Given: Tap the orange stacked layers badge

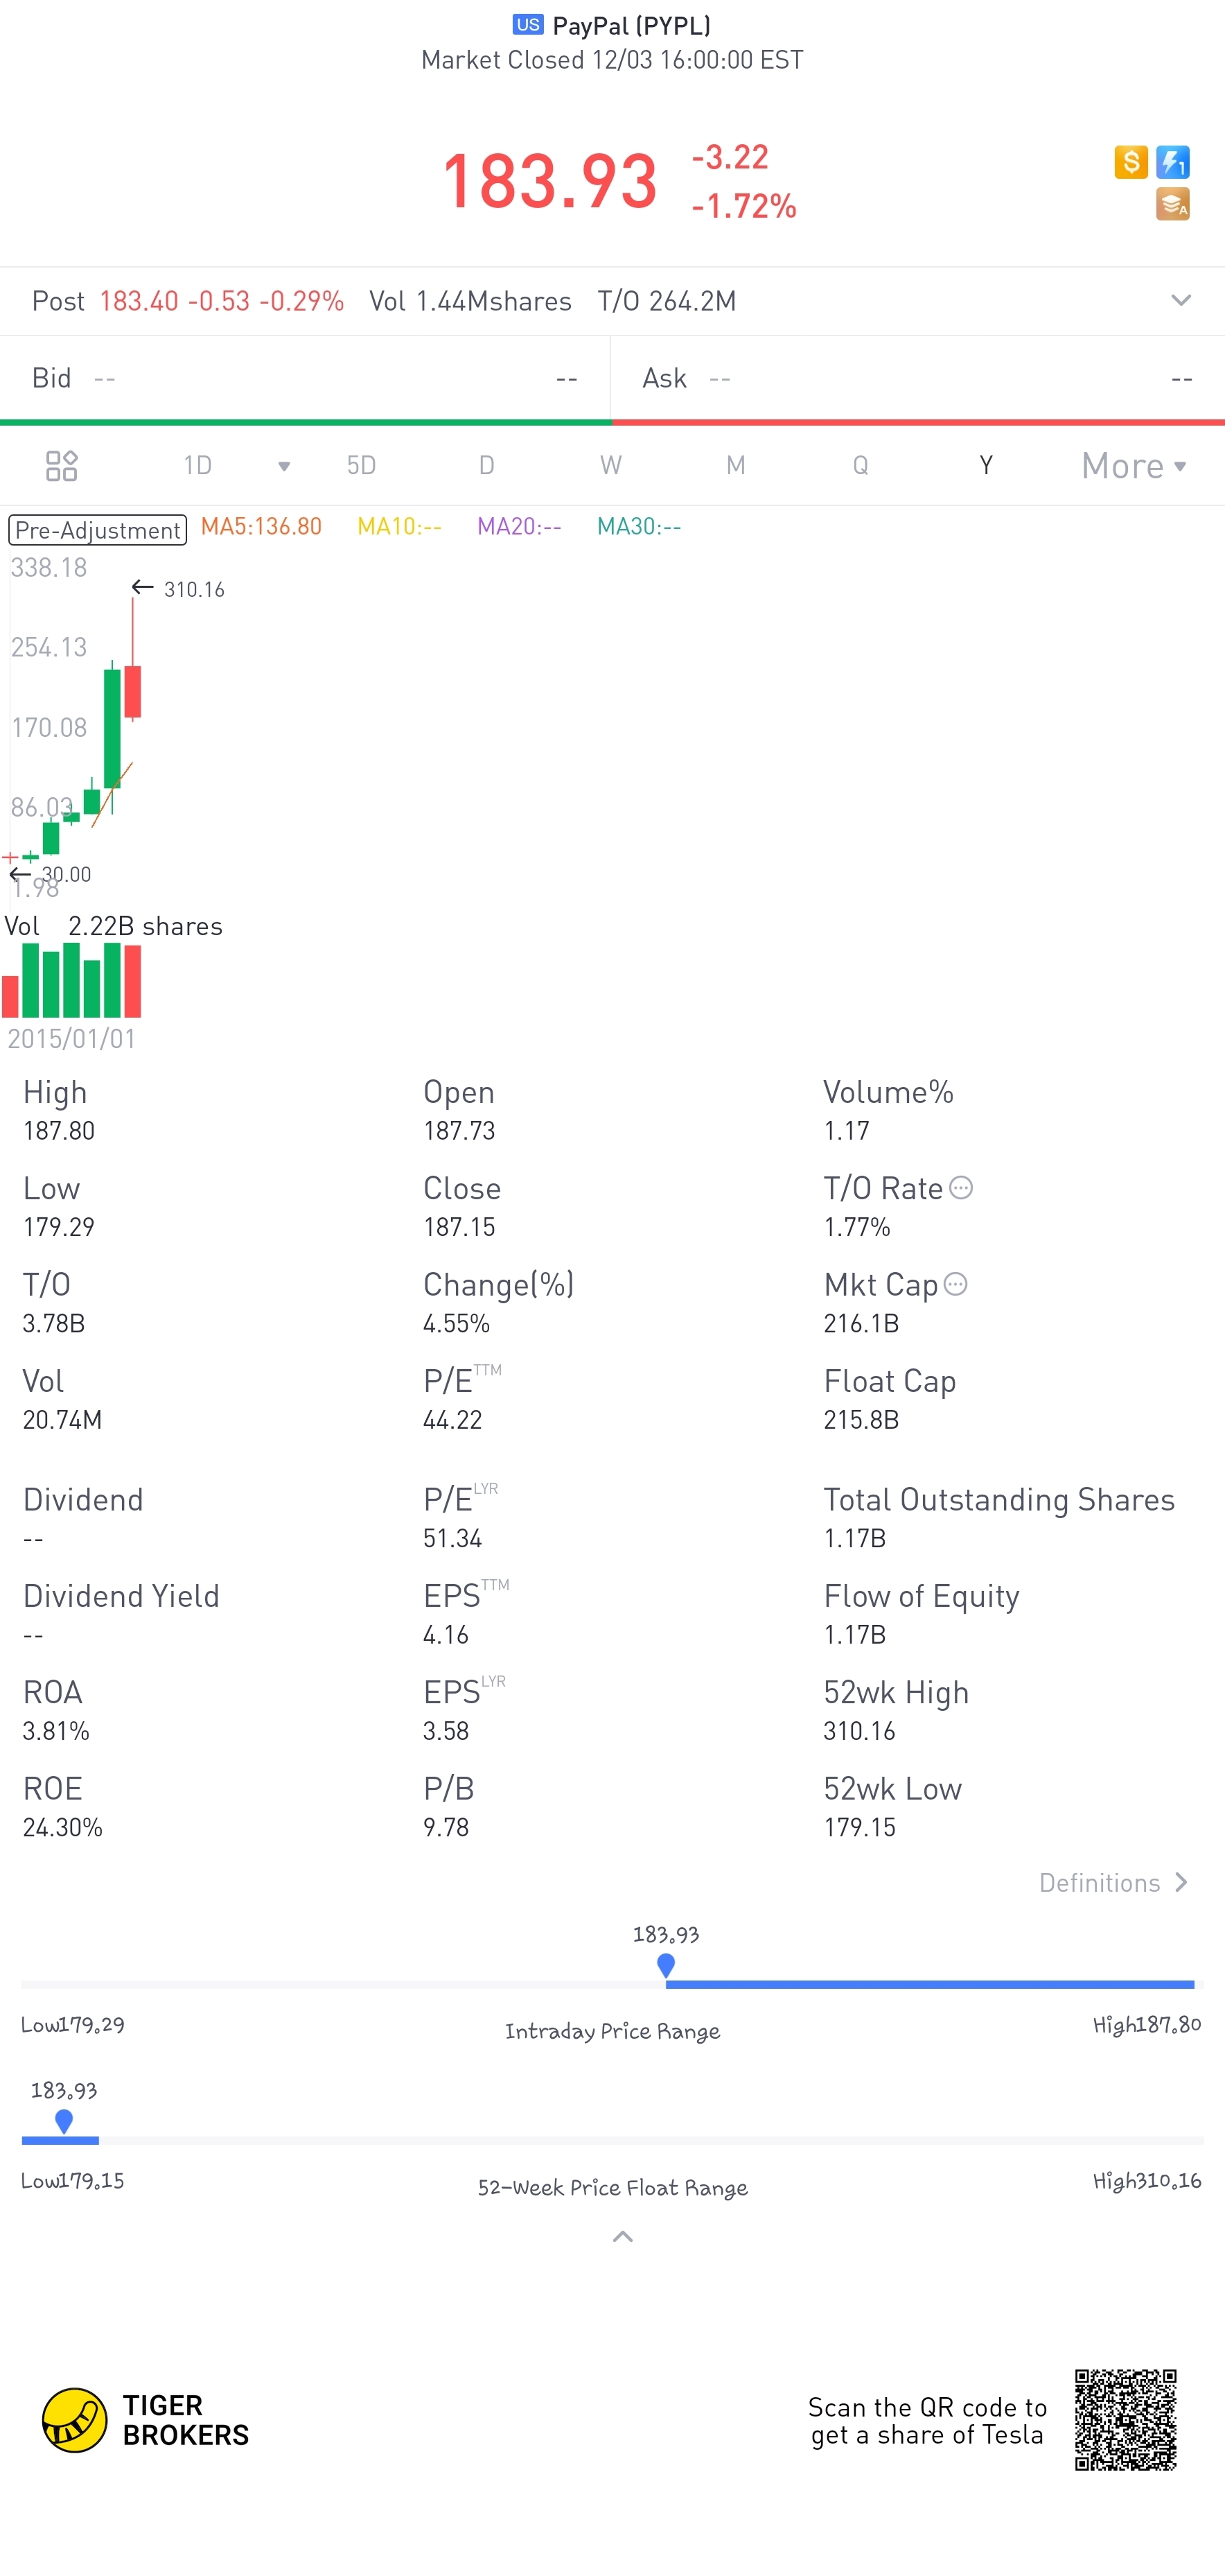Looking at the screenshot, I should click(1173, 204).
